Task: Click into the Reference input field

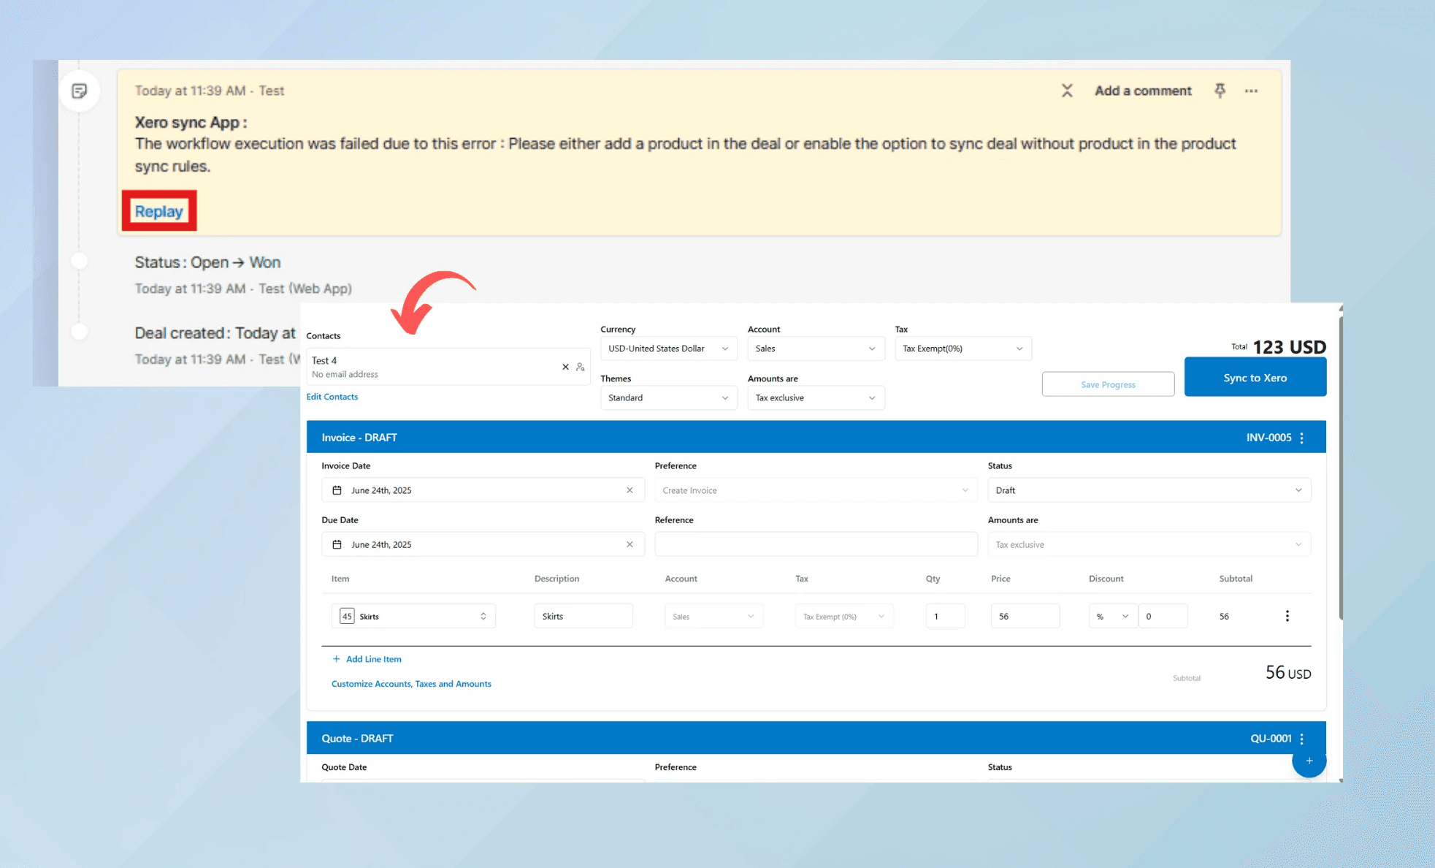Action: 816,544
